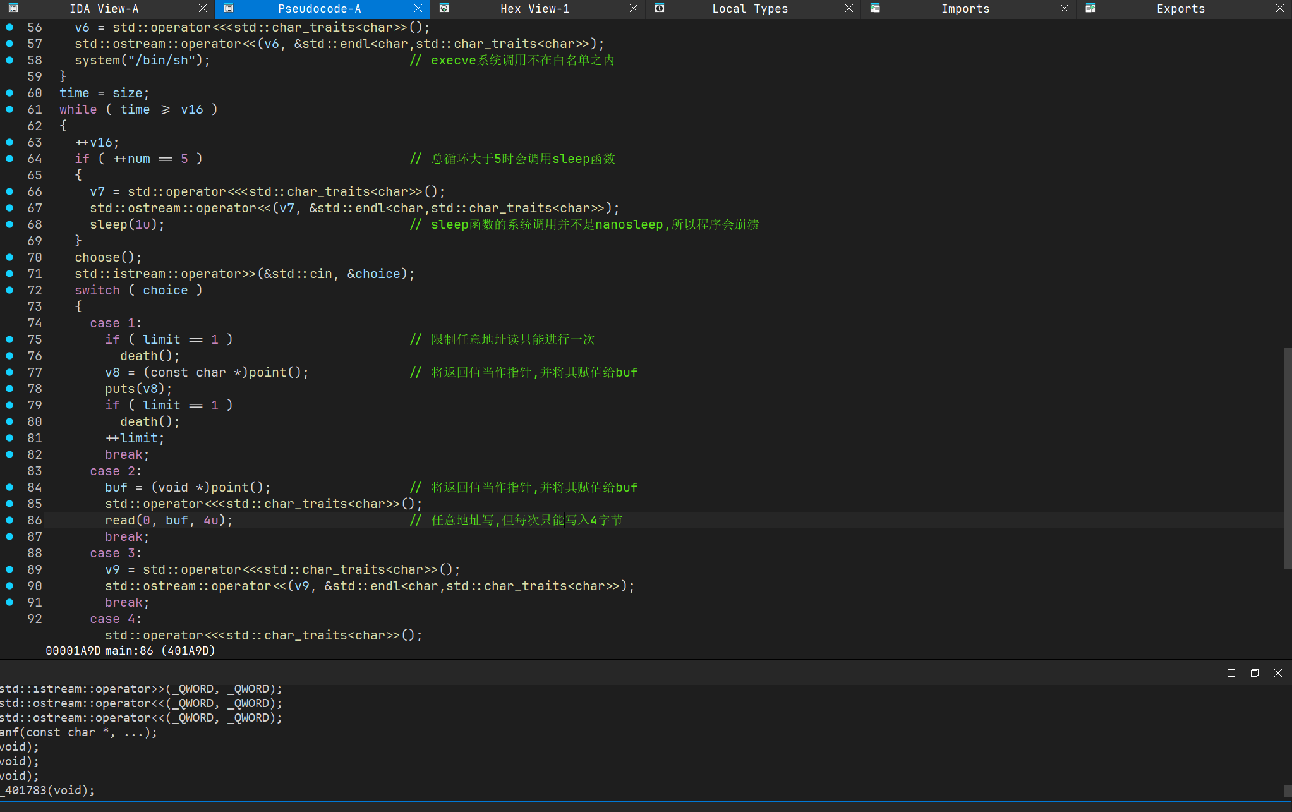
Task: Click the puts(v8) call
Action: (138, 389)
